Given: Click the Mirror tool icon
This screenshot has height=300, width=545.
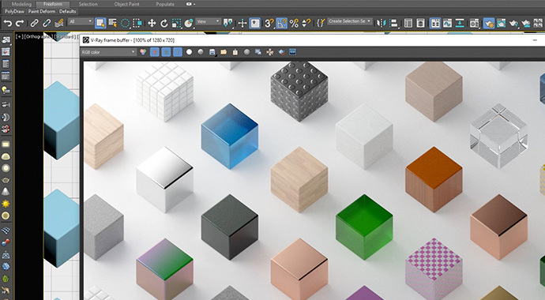Looking at the screenshot, I should 381,23.
